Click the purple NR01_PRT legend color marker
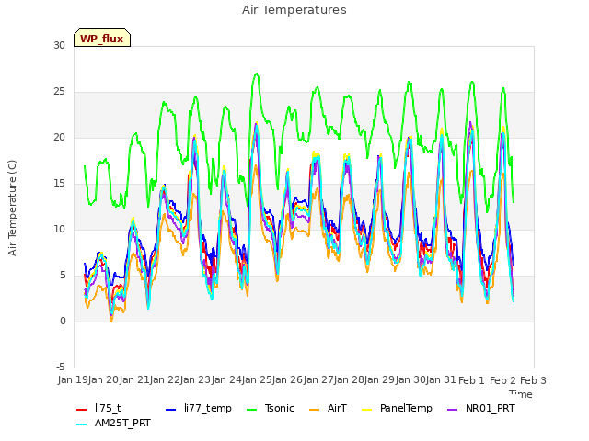 (452, 410)
